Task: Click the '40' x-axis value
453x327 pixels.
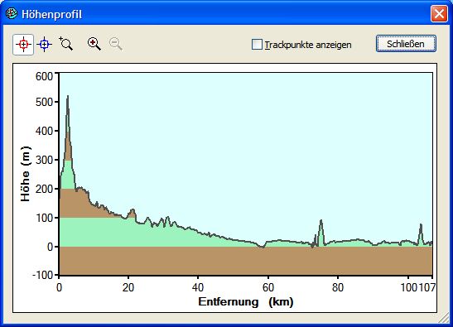Action: coord(198,287)
